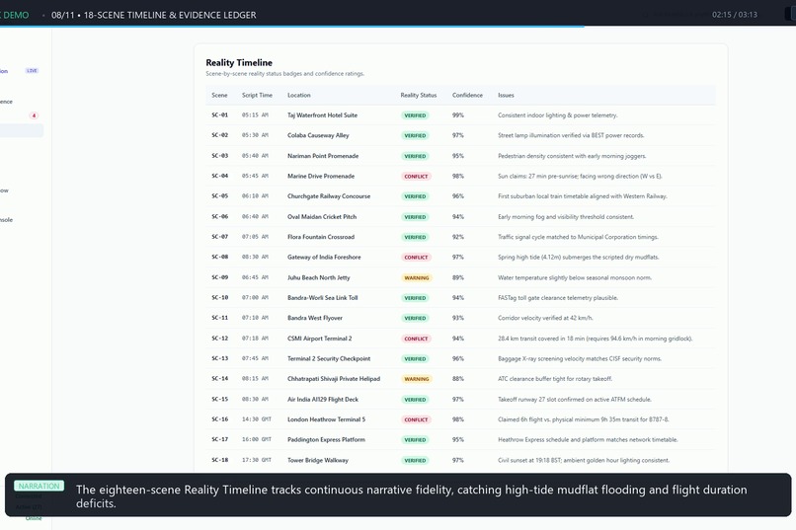Select Chhatrapati Shivaji Private Helipad location
Screen dimensions: 796x530
pos(334,379)
